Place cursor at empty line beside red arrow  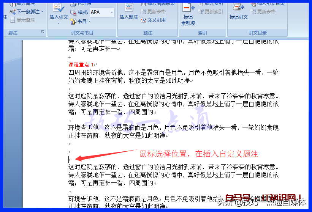click(70, 159)
